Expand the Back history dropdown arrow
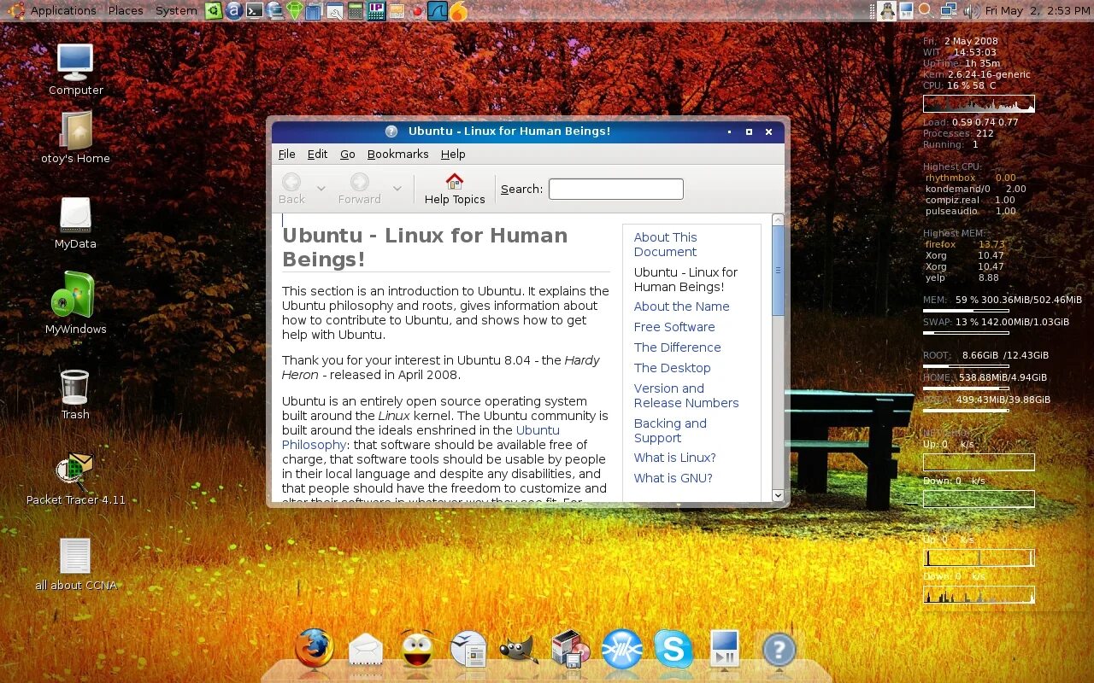This screenshot has height=683, width=1094. coord(321,188)
